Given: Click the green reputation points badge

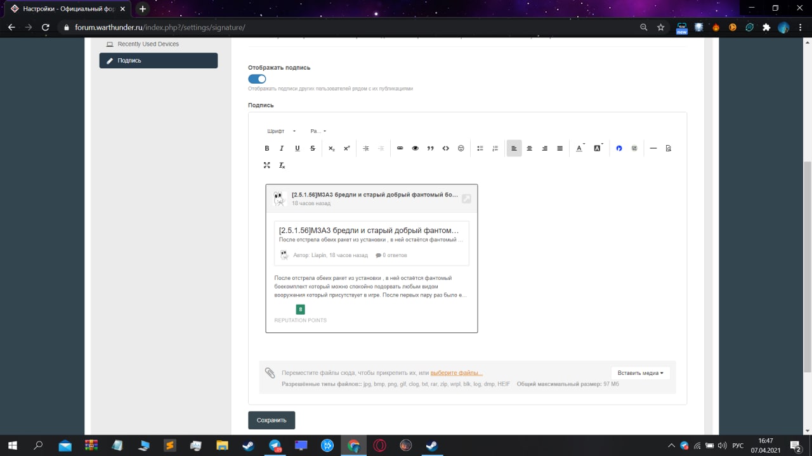Looking at the screenshot, I should coord(301,310).
